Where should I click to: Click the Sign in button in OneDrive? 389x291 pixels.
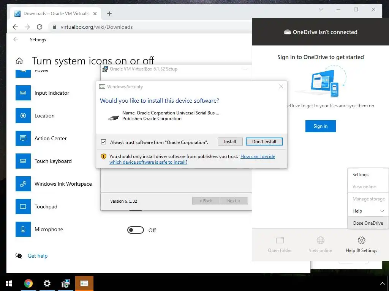click(x=320, y=126)
